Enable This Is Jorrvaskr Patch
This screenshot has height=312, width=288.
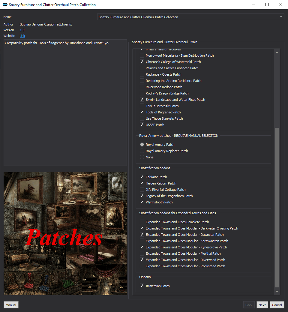142,106
